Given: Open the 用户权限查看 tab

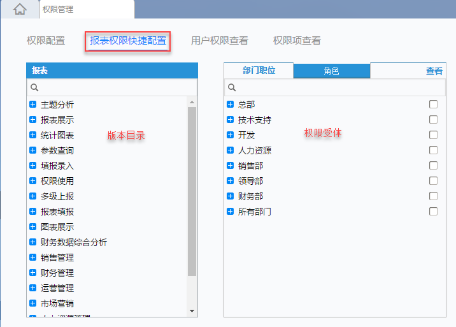Looking at the screenshot, I should click(220, 40).
